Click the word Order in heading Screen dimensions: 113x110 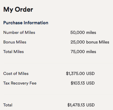click(x=24, y=10)
